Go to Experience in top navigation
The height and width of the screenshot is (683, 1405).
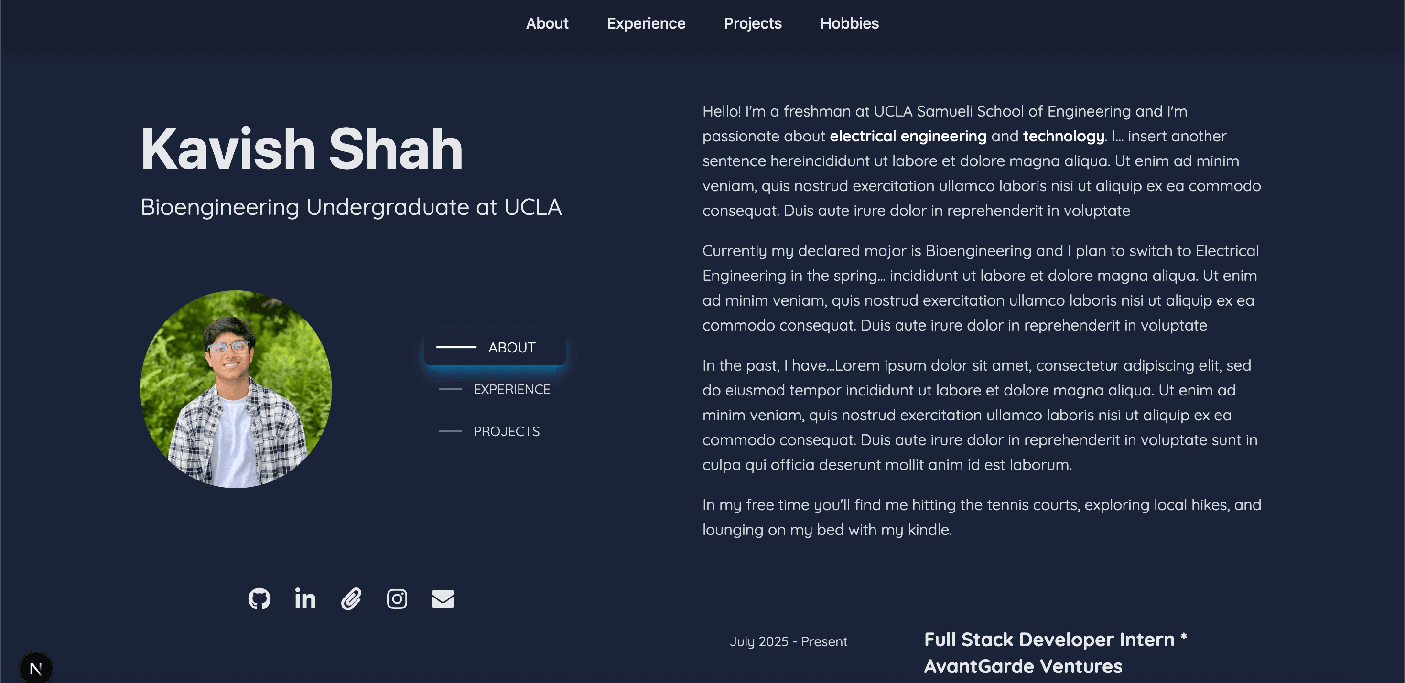click(646, 23)
